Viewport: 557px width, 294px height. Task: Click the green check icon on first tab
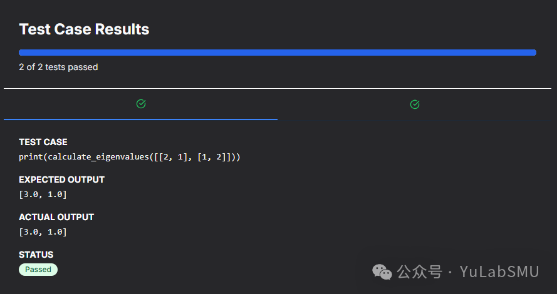tap(141, 104)
